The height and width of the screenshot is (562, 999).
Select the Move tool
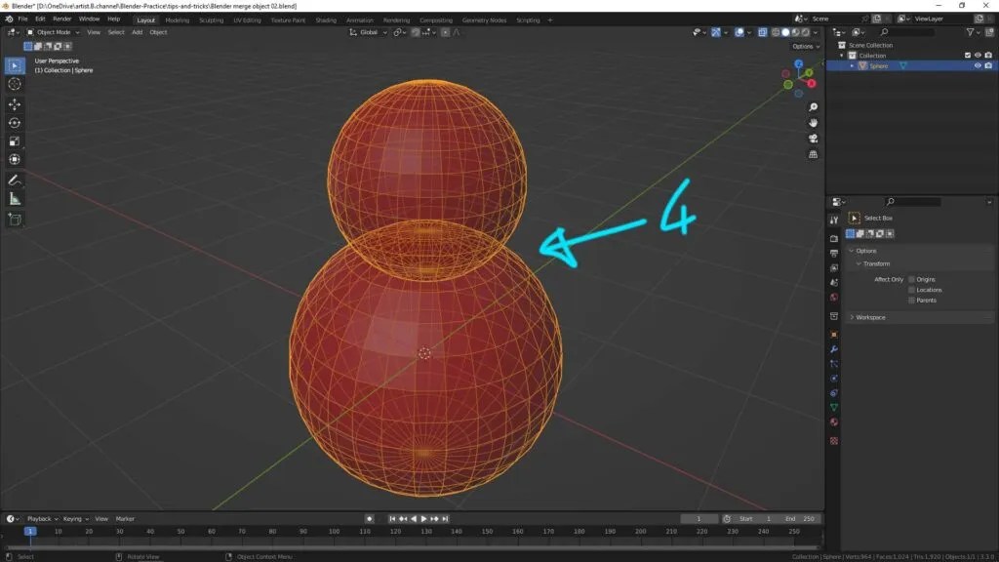pyautogui.click(x=15, y=103)
